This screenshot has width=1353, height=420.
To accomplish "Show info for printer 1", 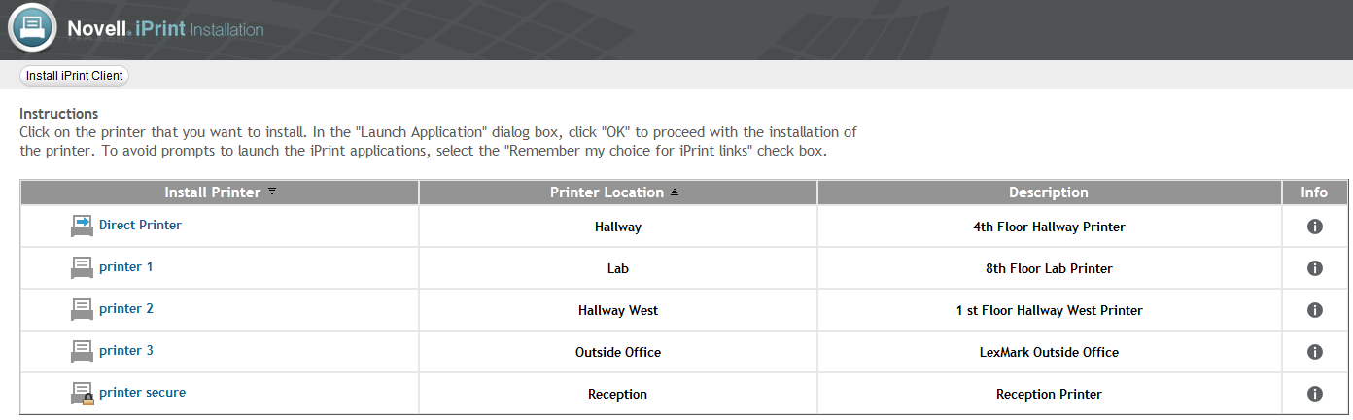I will (1314, 268).
